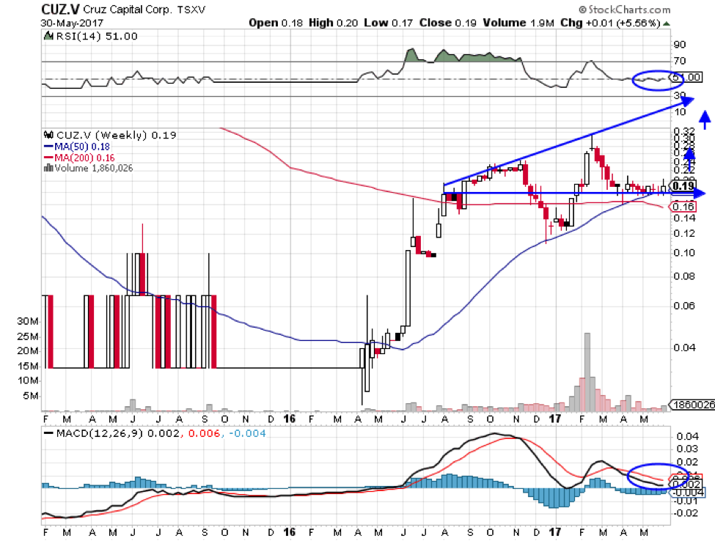Click the 30M volume axis label
715x541 pixels.
(28, 321)
